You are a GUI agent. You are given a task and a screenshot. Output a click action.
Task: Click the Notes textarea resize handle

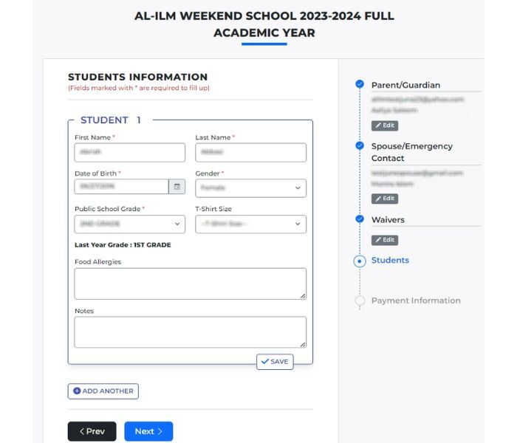(x=303, y=344)
